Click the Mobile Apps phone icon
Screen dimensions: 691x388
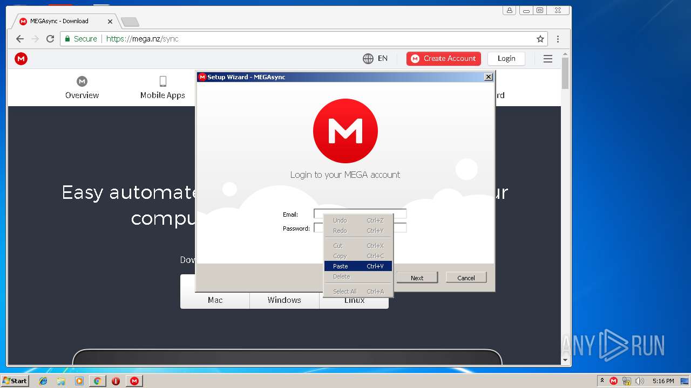[162, 81]
